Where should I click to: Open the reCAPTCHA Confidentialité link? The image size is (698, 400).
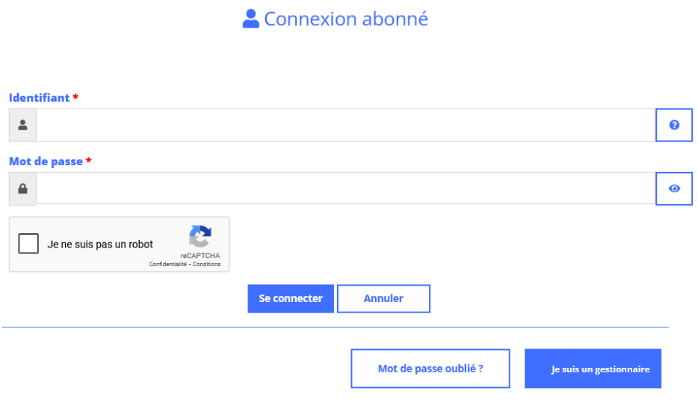pyautogui.click(x=167, y=264)
